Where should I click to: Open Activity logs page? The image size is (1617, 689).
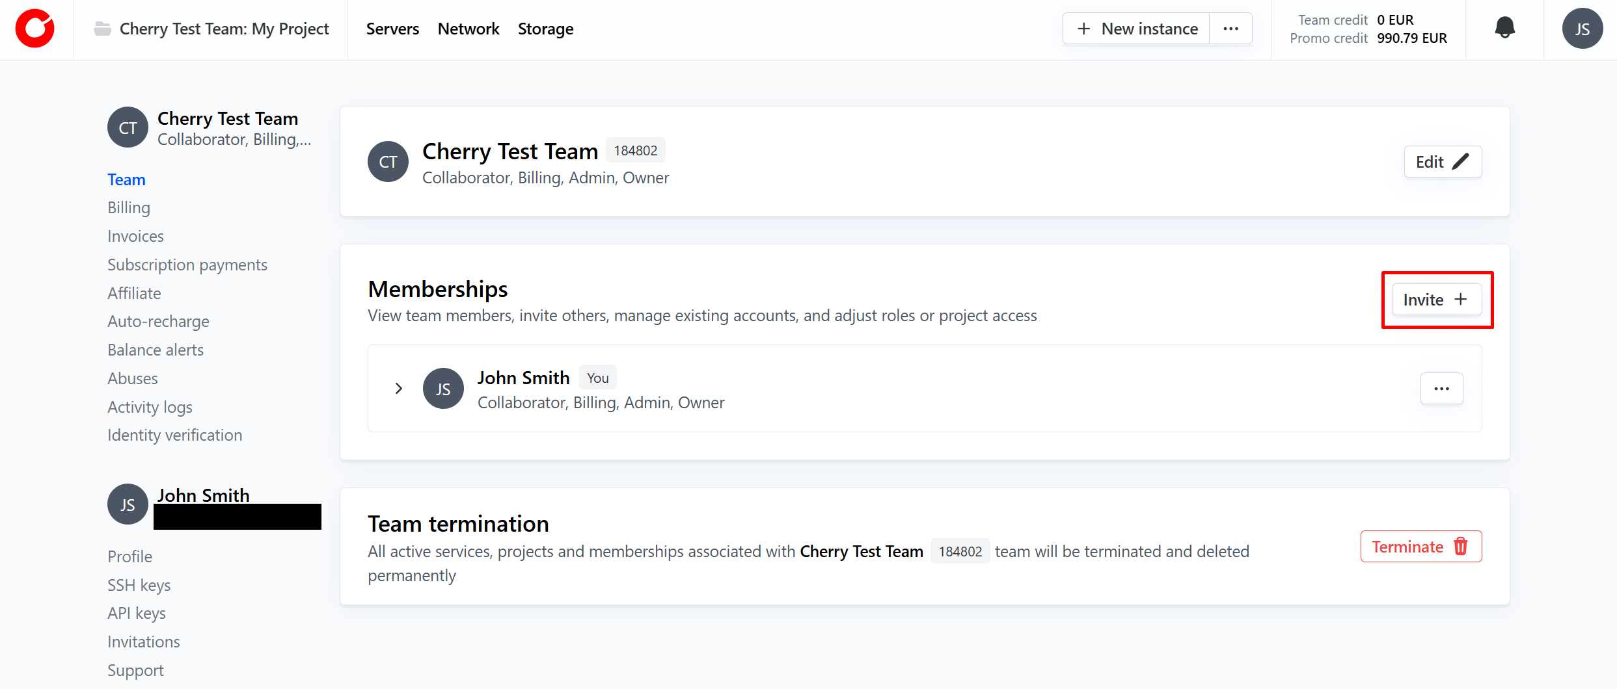(150, 408)
